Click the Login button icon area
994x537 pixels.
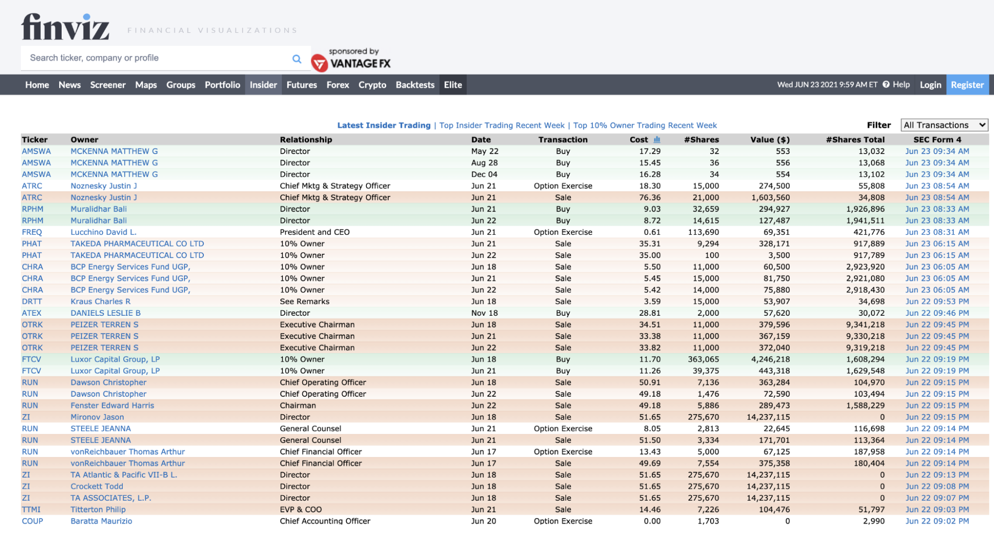click(x=929, y=85)
